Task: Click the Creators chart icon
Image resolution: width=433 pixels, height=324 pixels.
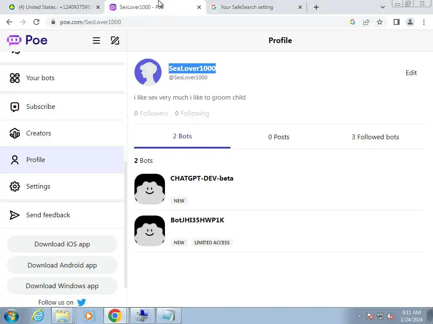Action: [15, 133]
